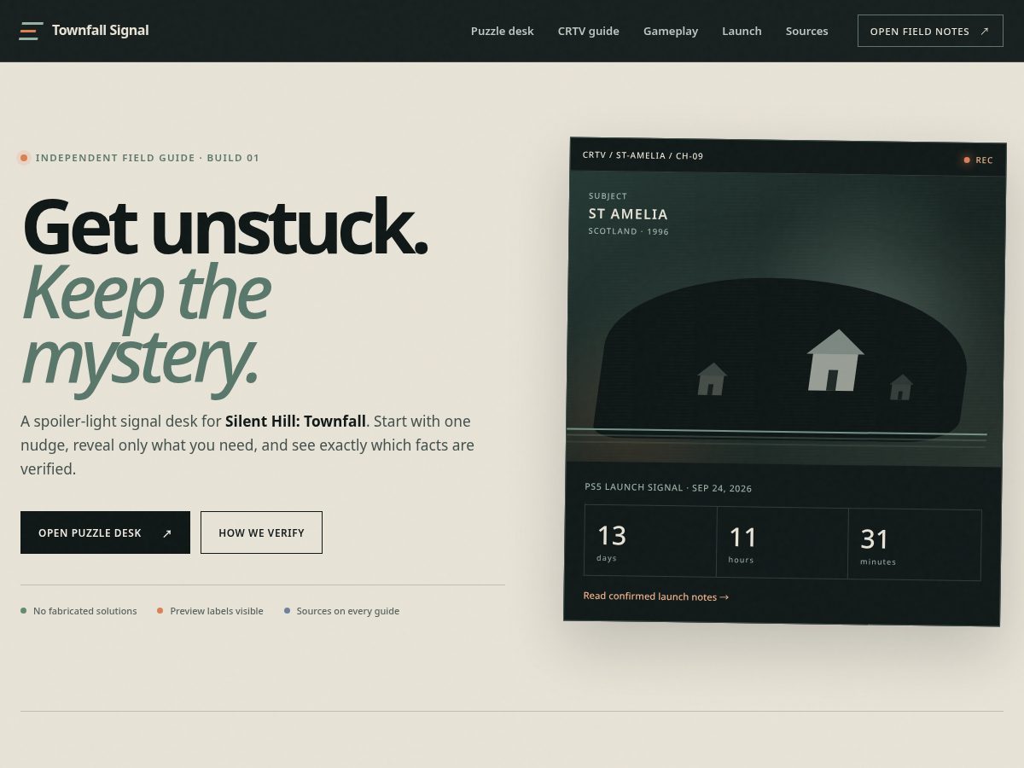The image size is (1024, 768).
Task: Click the Get unstuck. headline
Action: [x=225, y=226]
